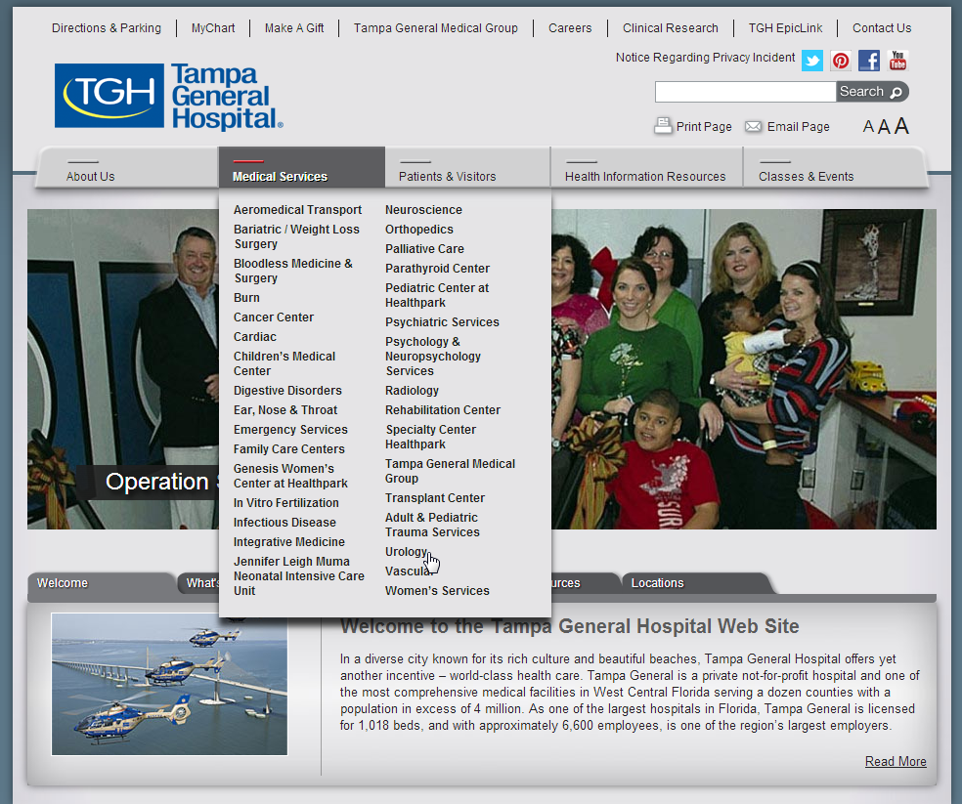Choose Infectious Disease
The image size is (962, 804).
(284, 523)
